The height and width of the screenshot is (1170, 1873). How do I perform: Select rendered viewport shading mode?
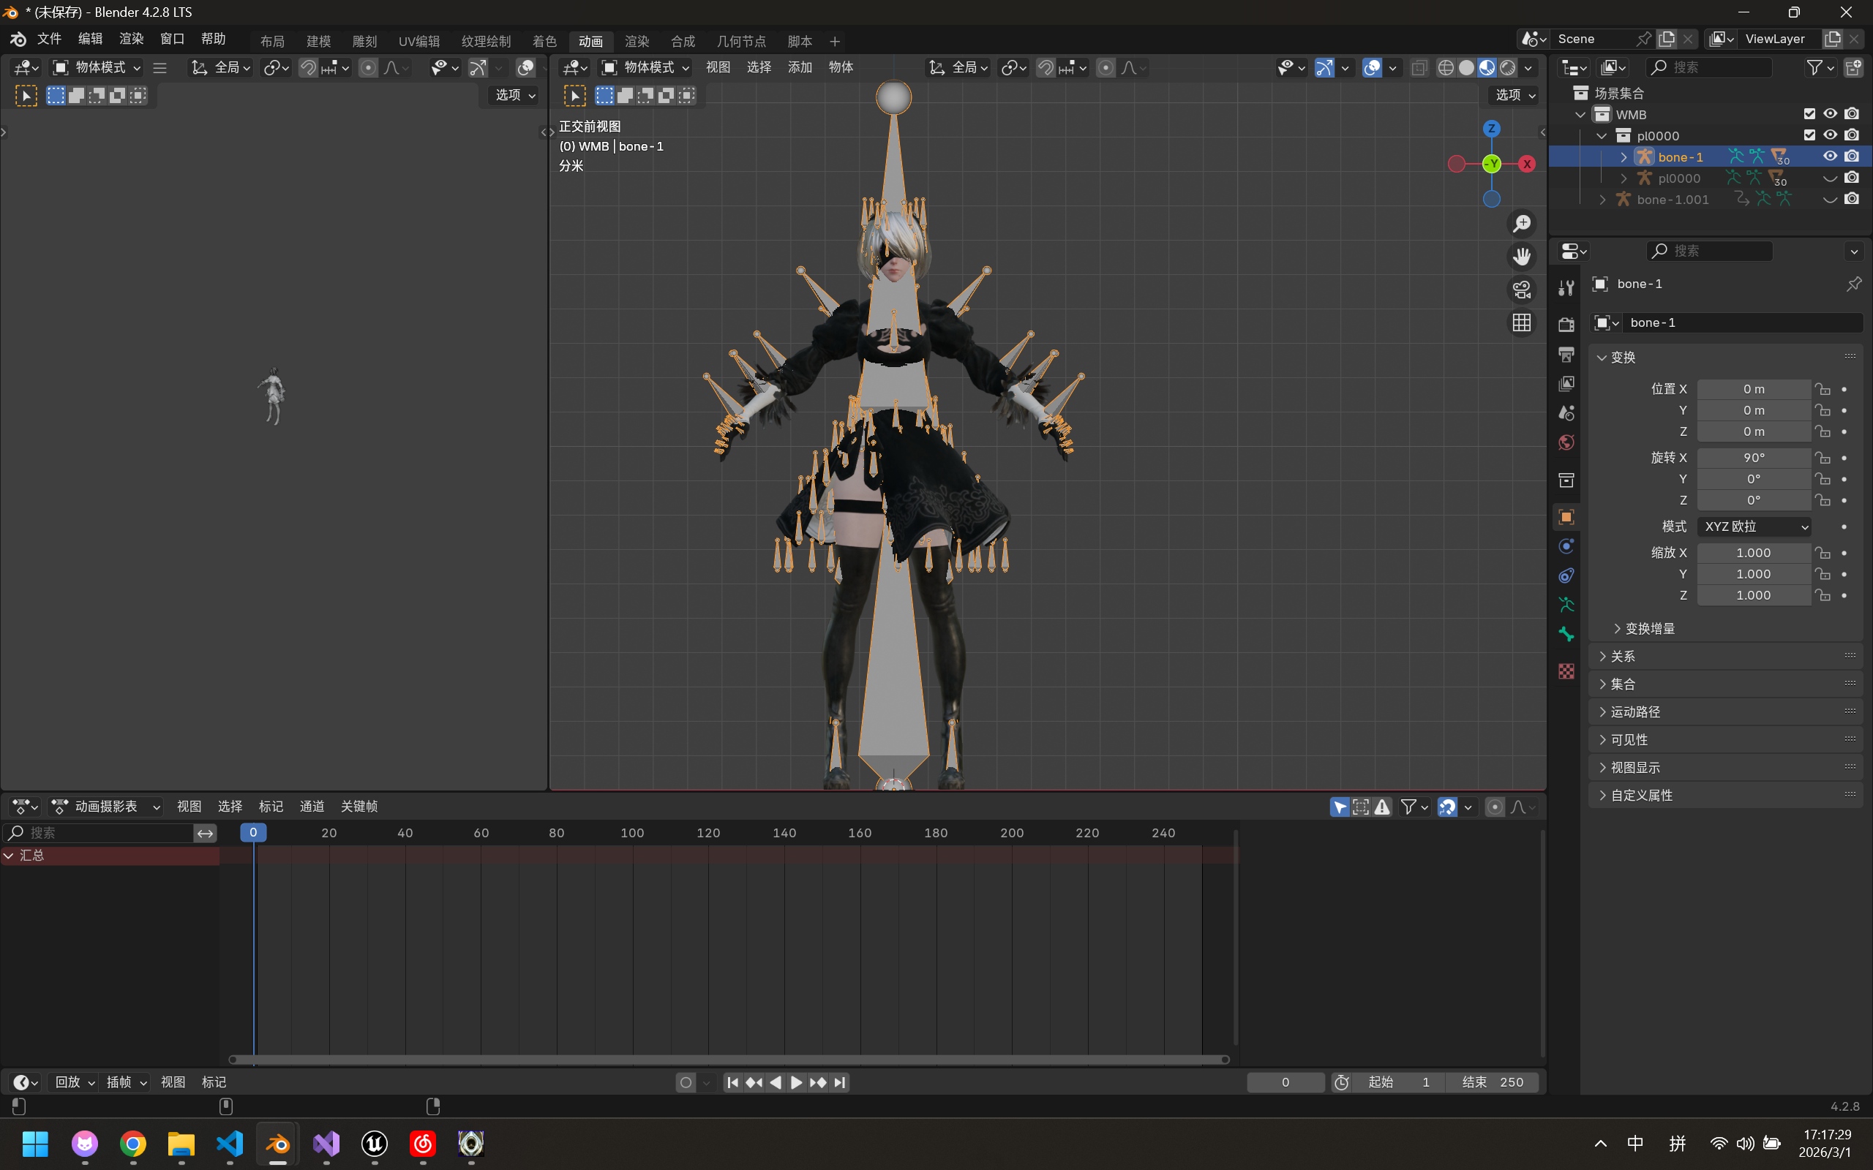(1508, 68)
